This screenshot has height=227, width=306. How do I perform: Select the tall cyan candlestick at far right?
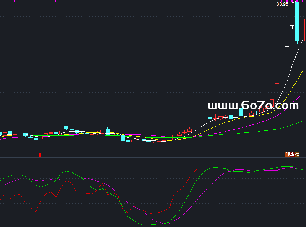[x=297, y=21]
